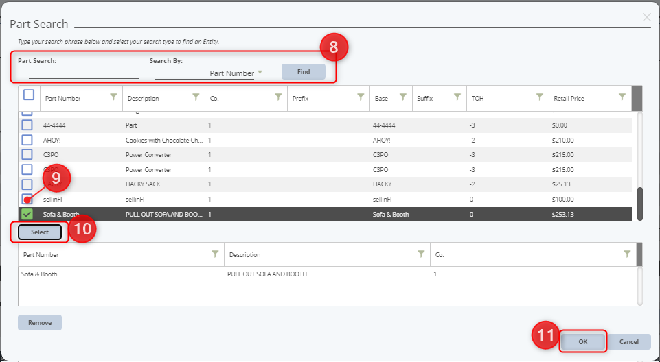The height and width of the screenshot is (362, 660).
Task: Click the Select button
Action: (x=40, y=232)
